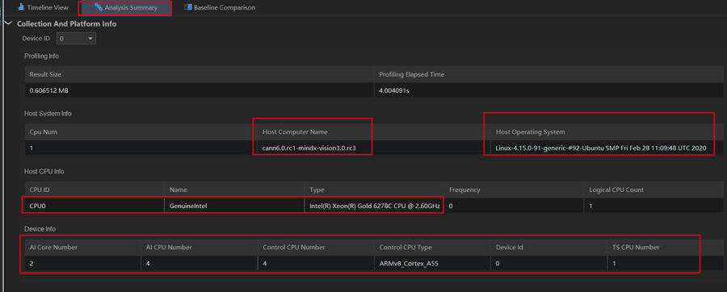Click the Host System Info section label
This screenshot has height=292, width=727.
(48, 114)
